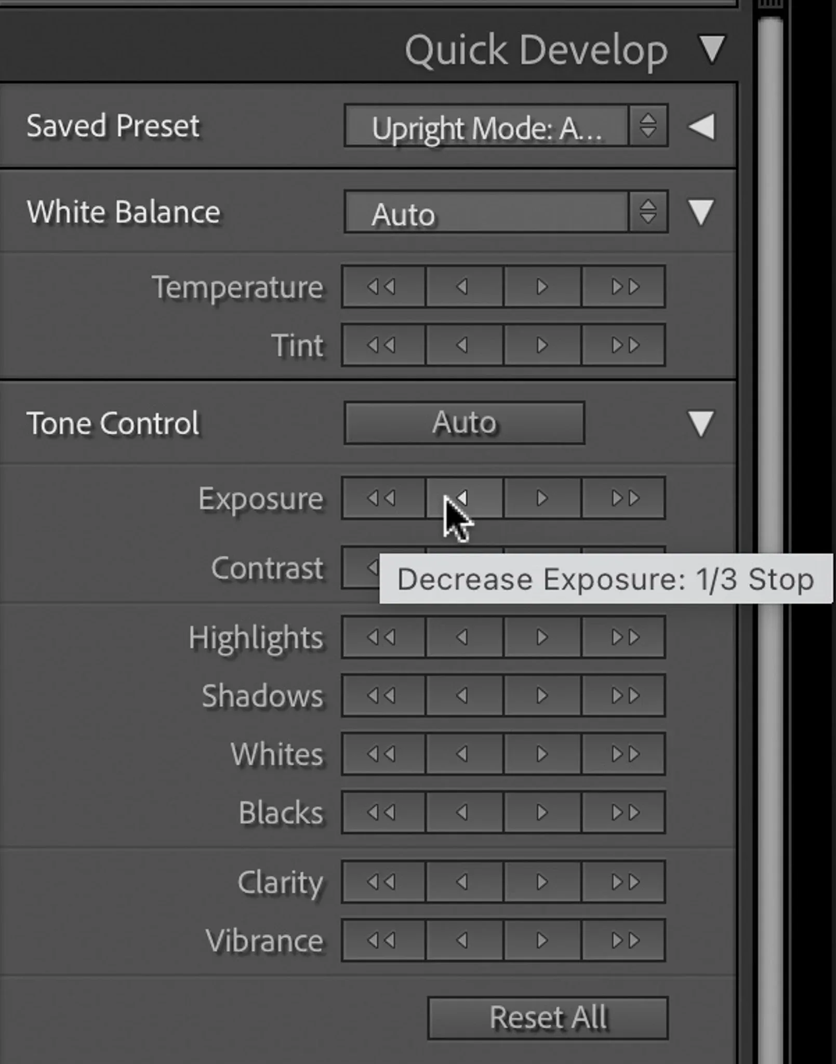The width and height of the screenshot is (836, 1064).
Task: Increase Blacks with the double right arrow
Action: [x=623, y=812]
